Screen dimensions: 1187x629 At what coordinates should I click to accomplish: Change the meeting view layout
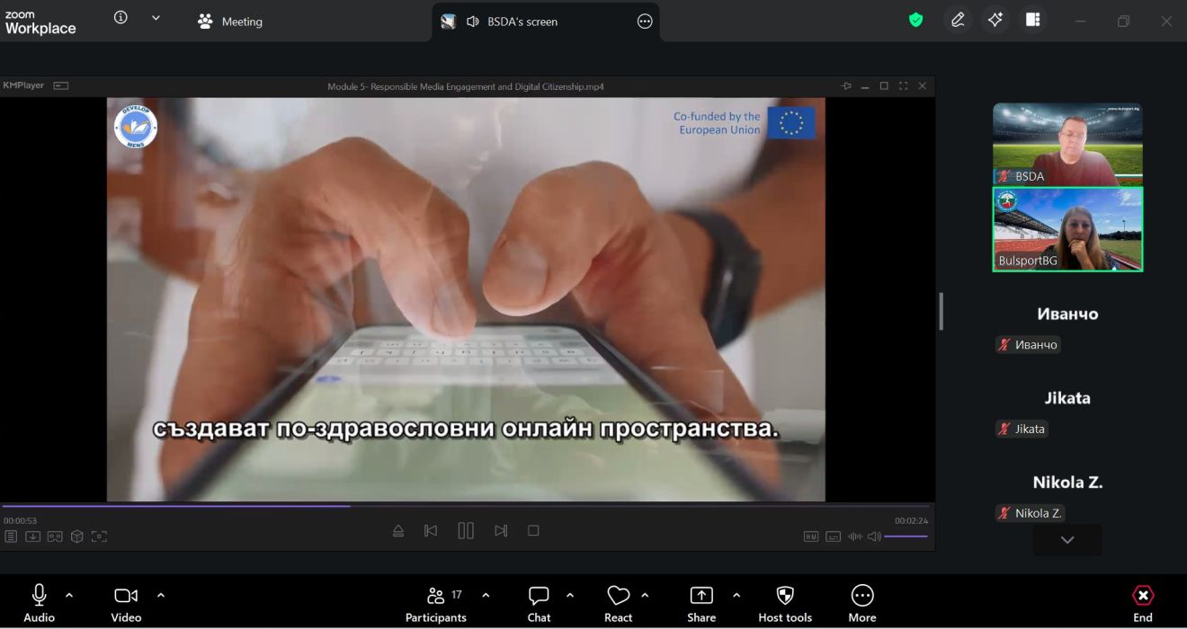(1033, 21)
